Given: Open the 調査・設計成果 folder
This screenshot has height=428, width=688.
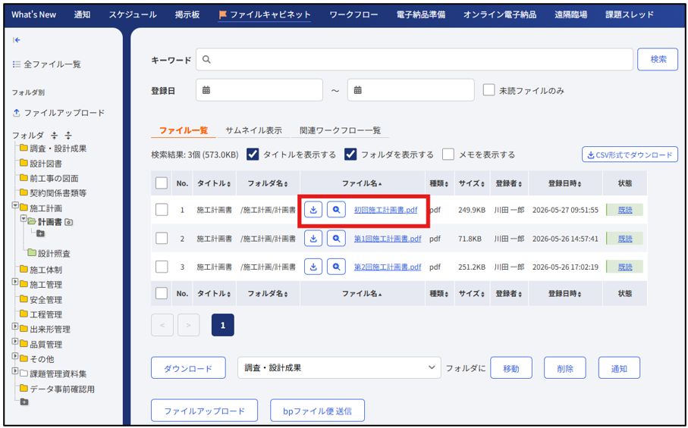Looking at the screenshot, I should coord(53,148).
